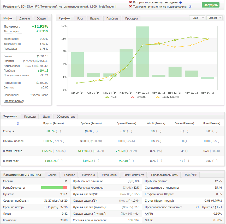
Task: Open the Ещё dropdown
Action: (197, 18)
